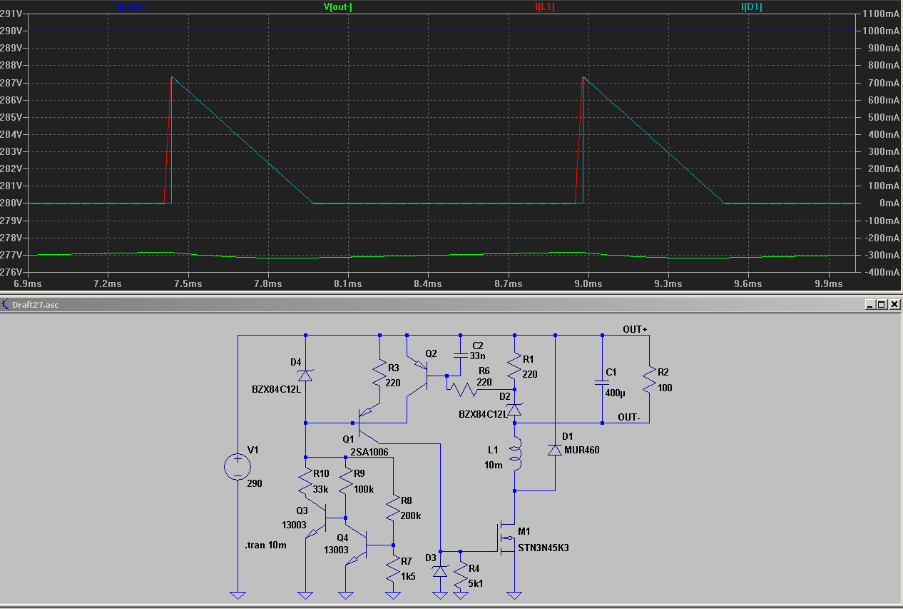The height and width of the screenshot is (609, 903).
Task: Click the Draft27.asc window icon
Action: pos(6,304)
